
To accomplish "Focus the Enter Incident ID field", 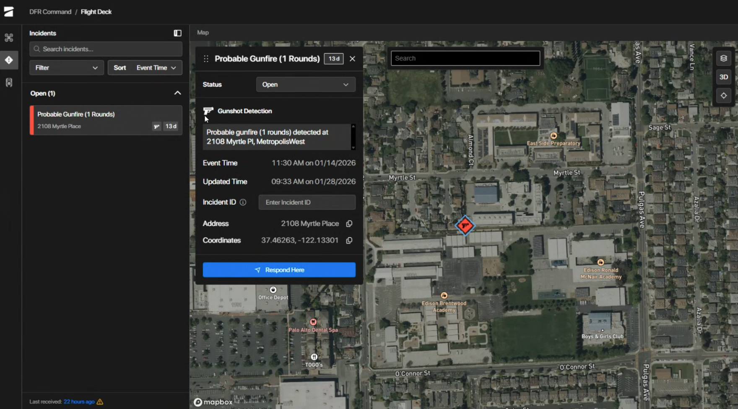I will (x=307, y=202).
